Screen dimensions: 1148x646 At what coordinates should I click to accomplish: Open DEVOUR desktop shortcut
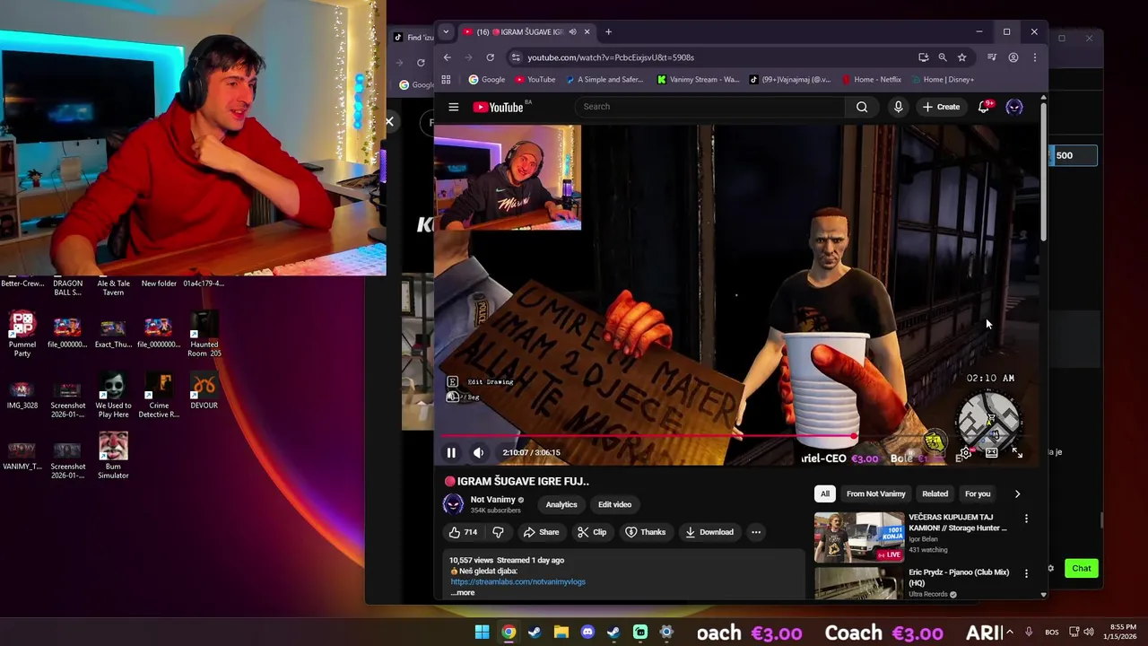tap(204, 389)
